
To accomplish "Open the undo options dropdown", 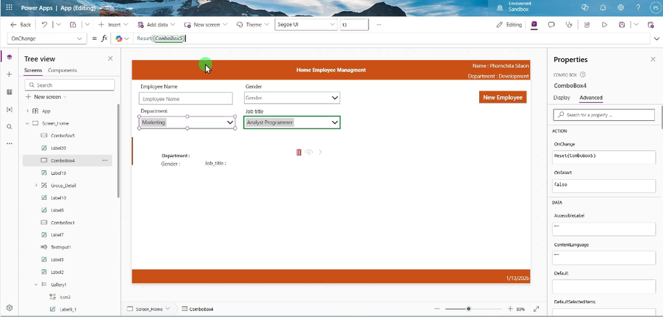I will [58, 25].
